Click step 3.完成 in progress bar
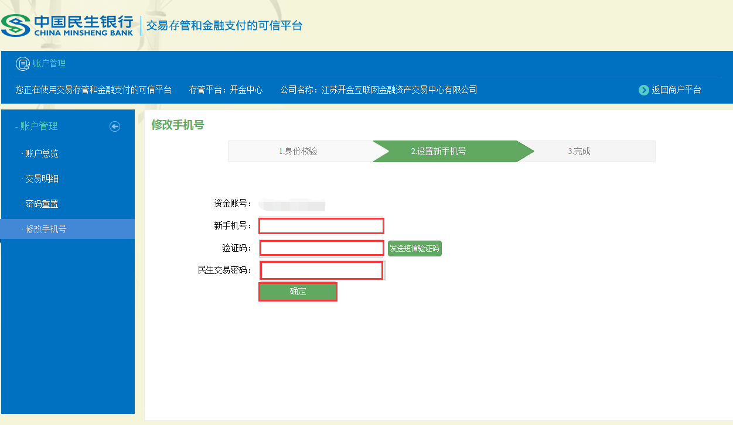 tap(579, 152)
